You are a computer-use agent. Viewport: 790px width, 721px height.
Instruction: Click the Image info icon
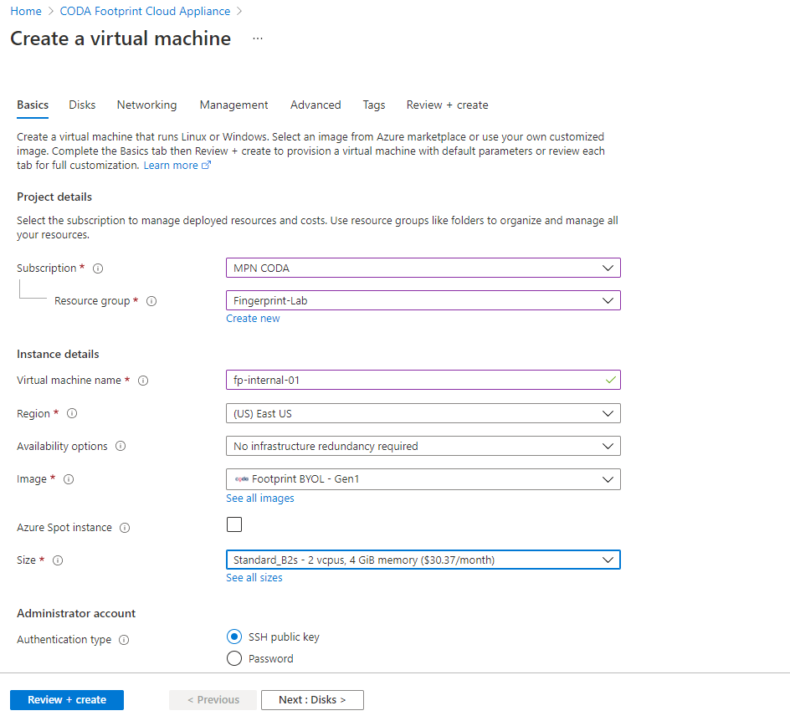click(69, 479)
